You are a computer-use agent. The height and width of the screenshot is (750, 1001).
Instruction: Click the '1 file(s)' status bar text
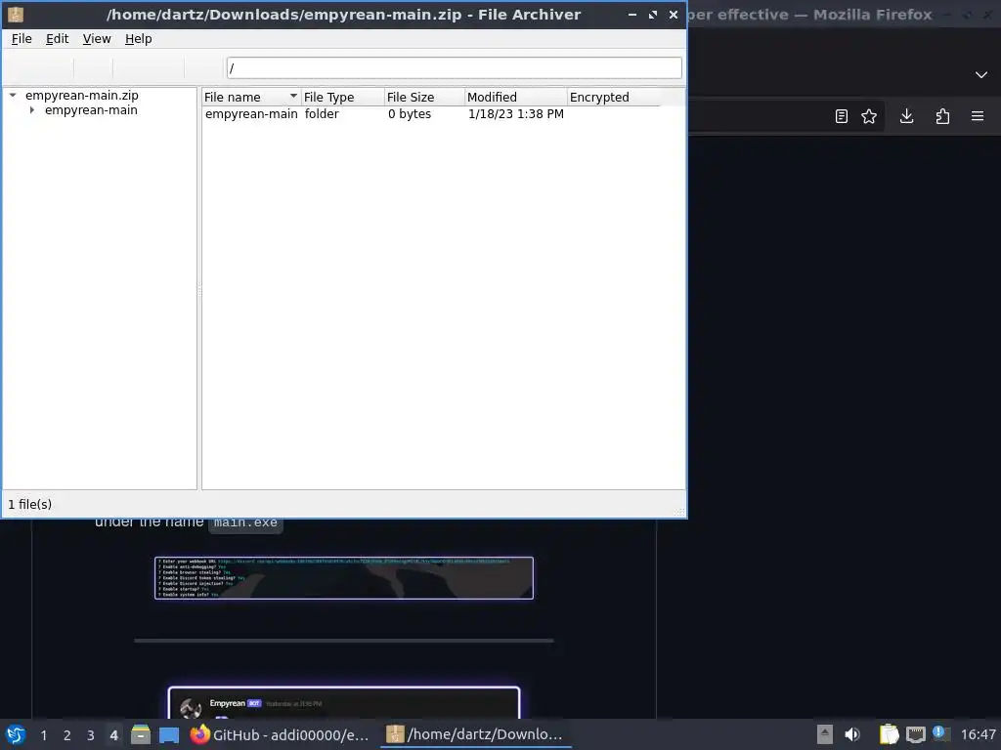tap(30, 505)
